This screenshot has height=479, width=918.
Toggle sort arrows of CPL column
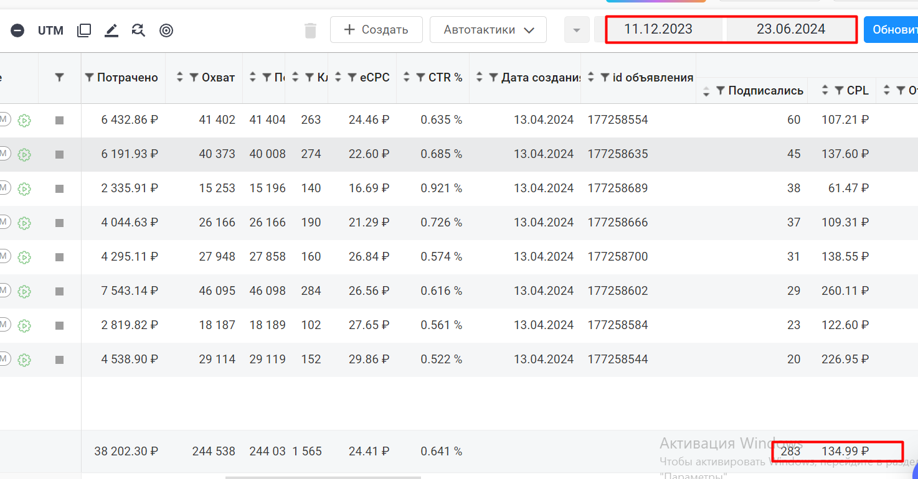click(825, 91)
